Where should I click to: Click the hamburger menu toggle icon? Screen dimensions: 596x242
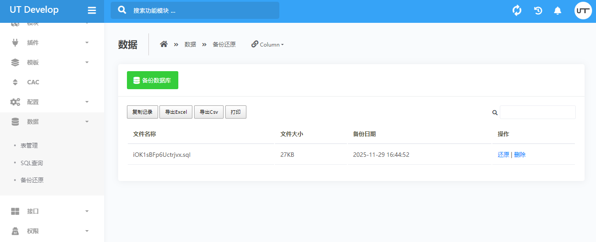92,11
